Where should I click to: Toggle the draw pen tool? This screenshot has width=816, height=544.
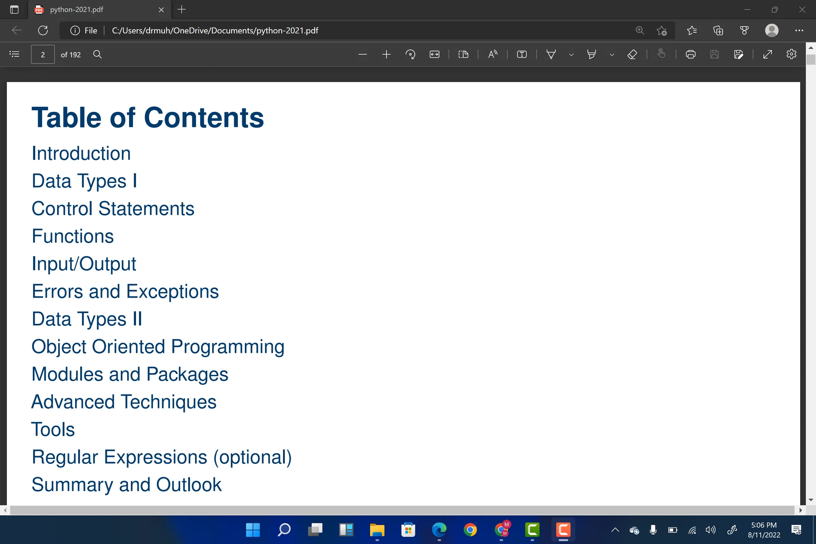click(550, 54)
